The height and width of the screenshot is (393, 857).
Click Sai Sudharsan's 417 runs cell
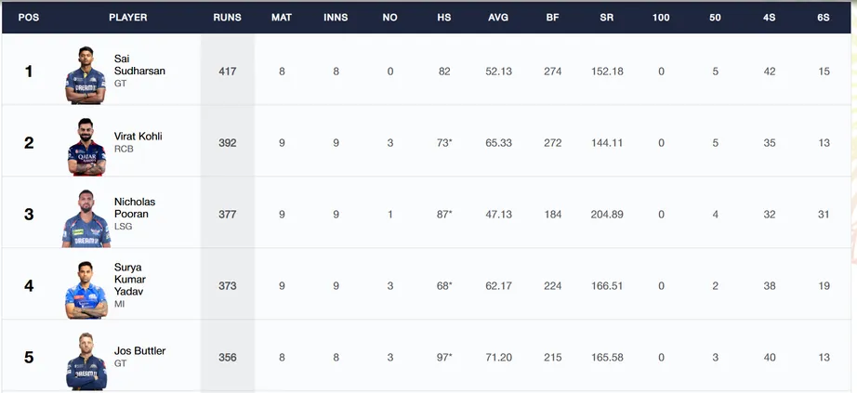[x=228, y=71]
